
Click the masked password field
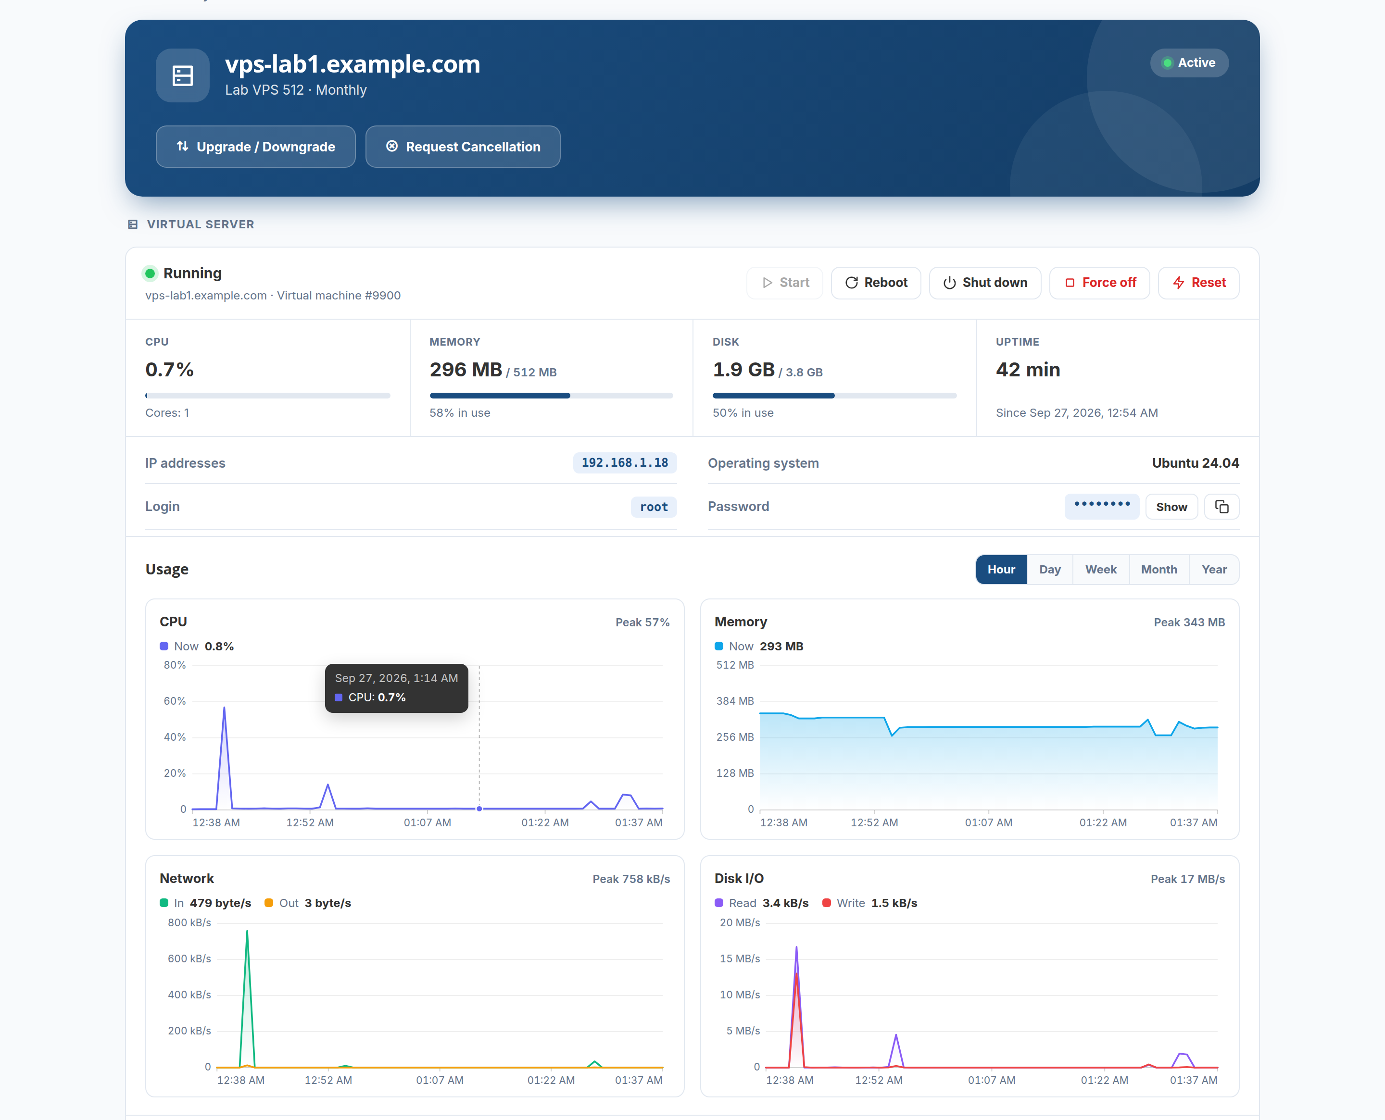click(x=1102, y=507)
